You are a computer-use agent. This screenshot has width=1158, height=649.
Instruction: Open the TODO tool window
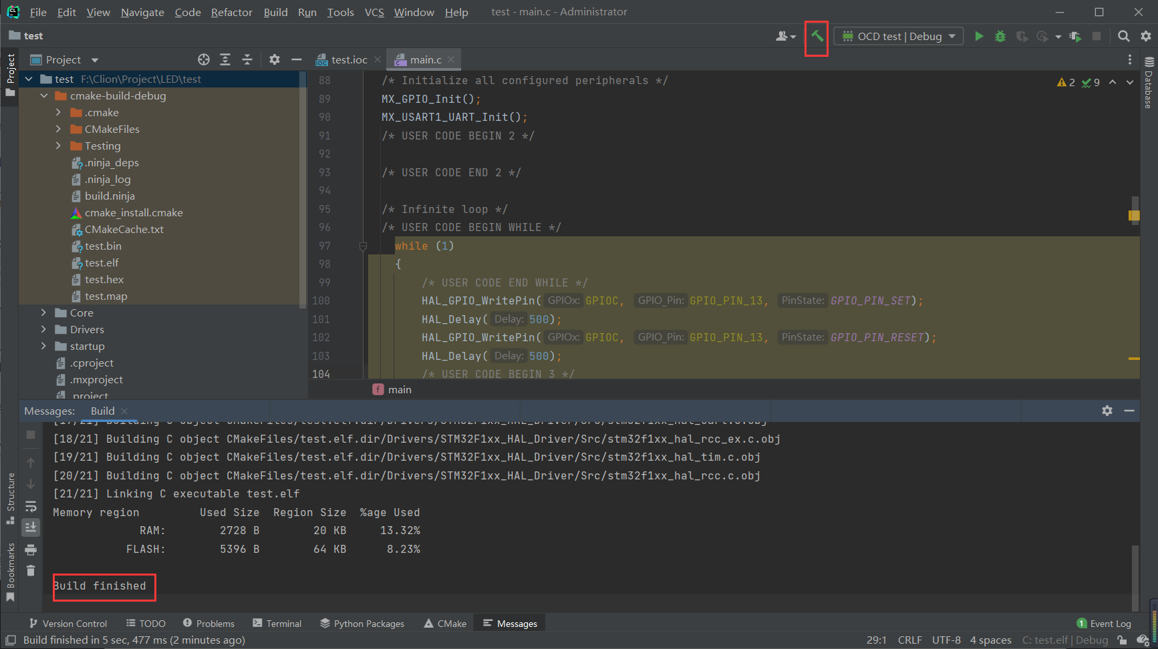pos(146,624)
